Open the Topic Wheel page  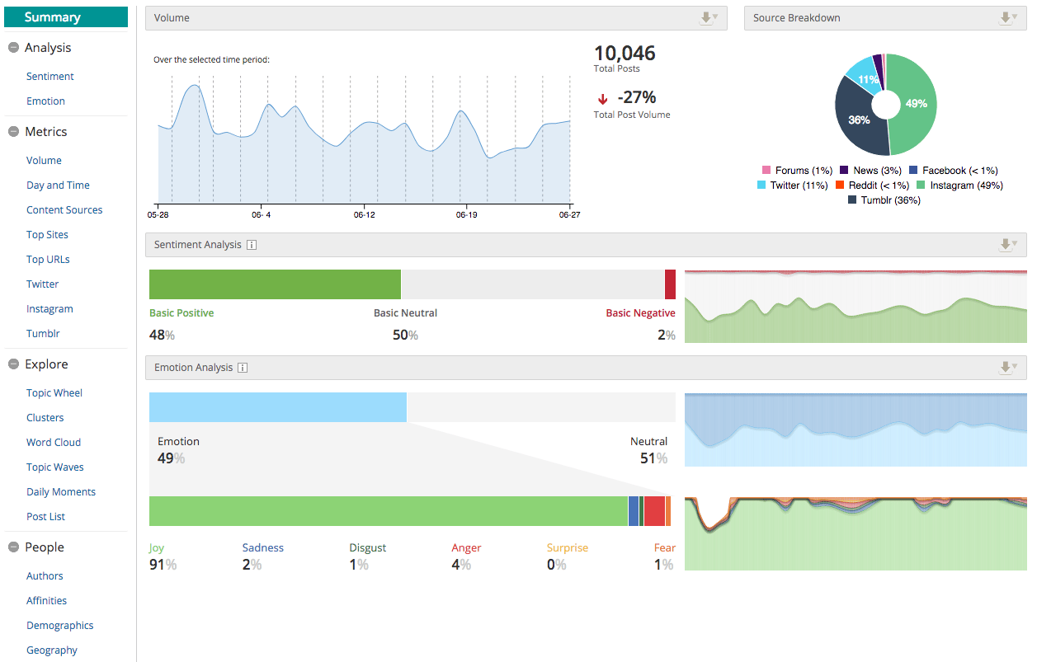click(54, 393)
